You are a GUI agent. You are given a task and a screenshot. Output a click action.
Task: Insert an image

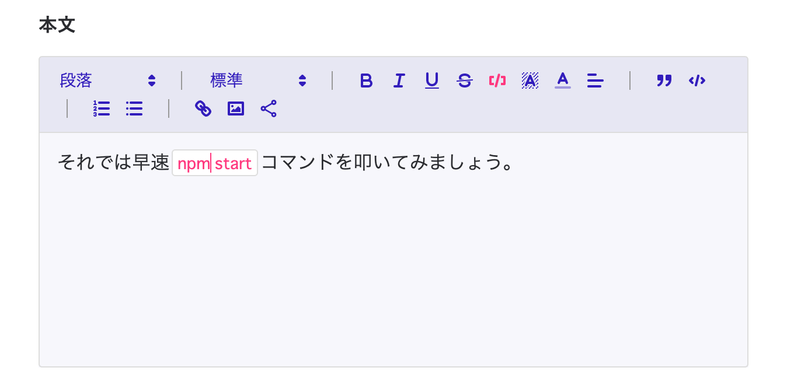point(236,108)
